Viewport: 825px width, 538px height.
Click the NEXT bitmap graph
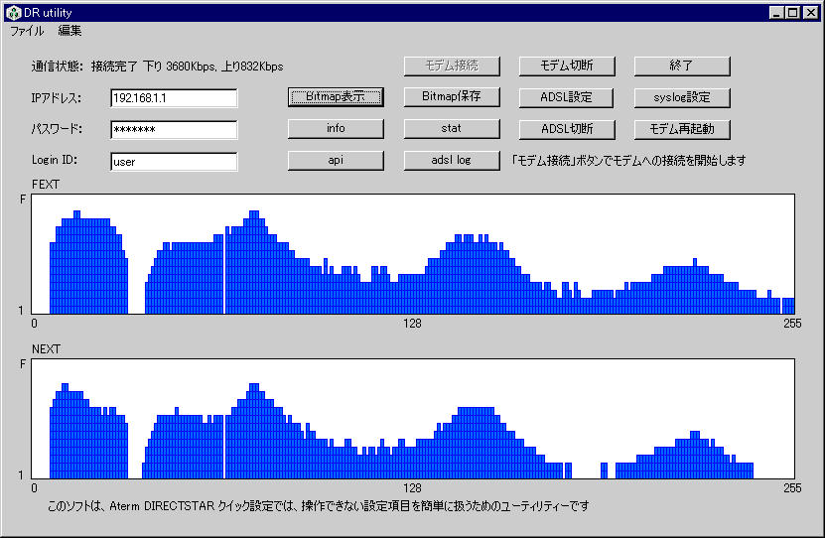pyautogui.click(x=413, y=419)
